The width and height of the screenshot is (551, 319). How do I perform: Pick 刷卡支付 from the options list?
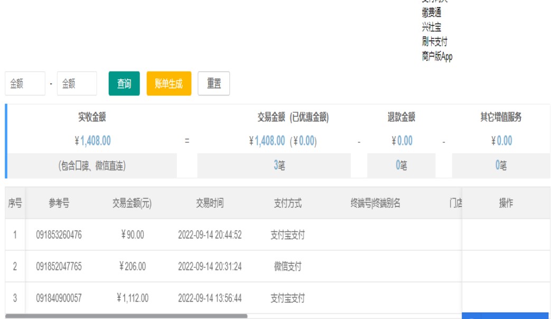pyautogui.click(x=434, y=42)
